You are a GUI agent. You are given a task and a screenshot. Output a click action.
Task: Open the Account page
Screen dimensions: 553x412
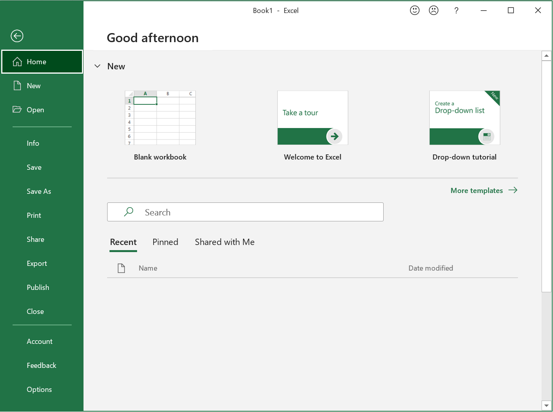[x=42, y=341]
